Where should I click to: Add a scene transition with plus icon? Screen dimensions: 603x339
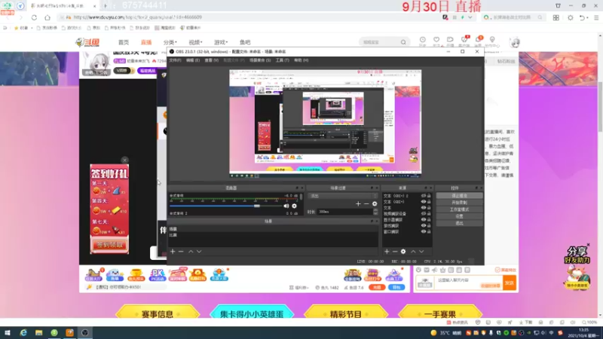358,203
